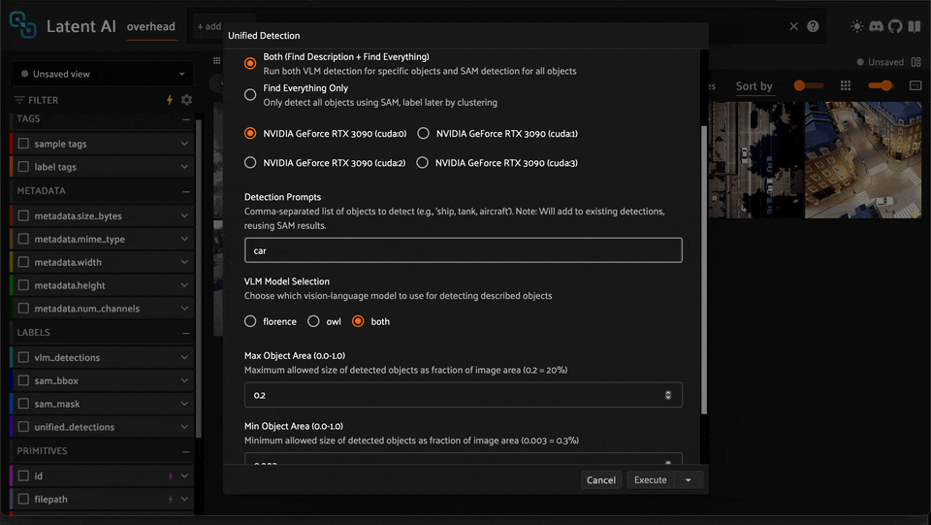The width and height of the screenshot is (931, 525).
Task: Select the florence VLM model
Action: tap(250, 321)
